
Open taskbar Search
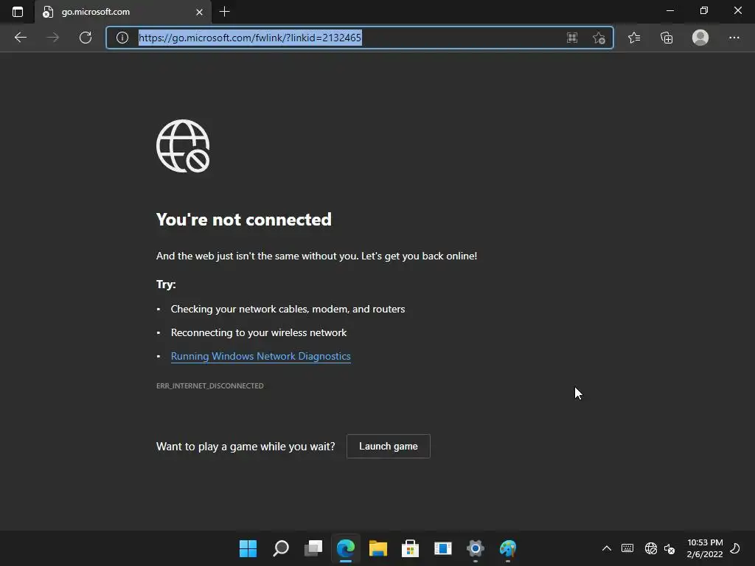[x=281, y=548]
